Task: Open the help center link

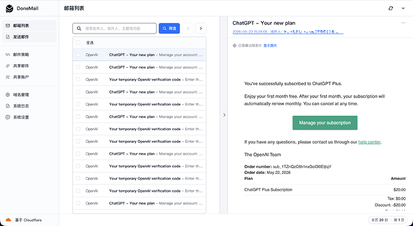Action: click(369, 142)
